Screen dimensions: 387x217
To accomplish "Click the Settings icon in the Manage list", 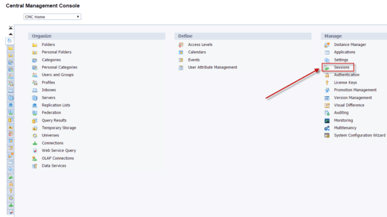I will 327,60.
